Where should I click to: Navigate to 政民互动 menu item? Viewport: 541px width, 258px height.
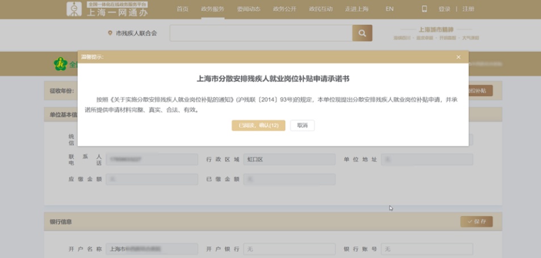click(x=320, y=9)
